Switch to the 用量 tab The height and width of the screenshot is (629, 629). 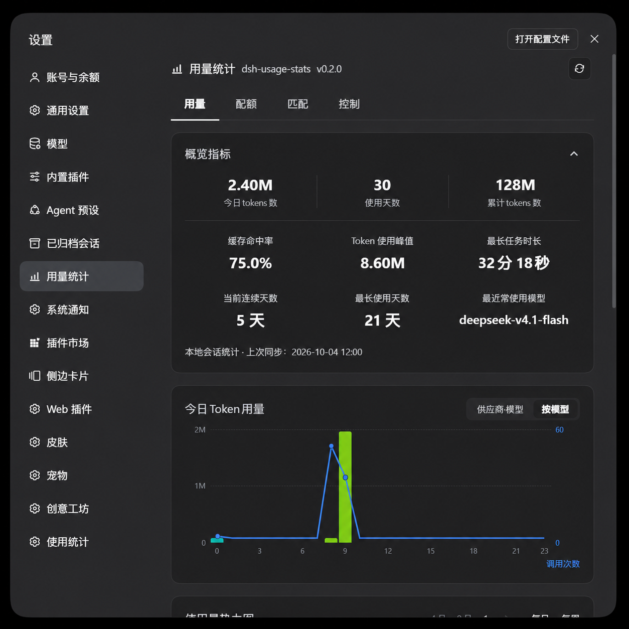[195, 104]
